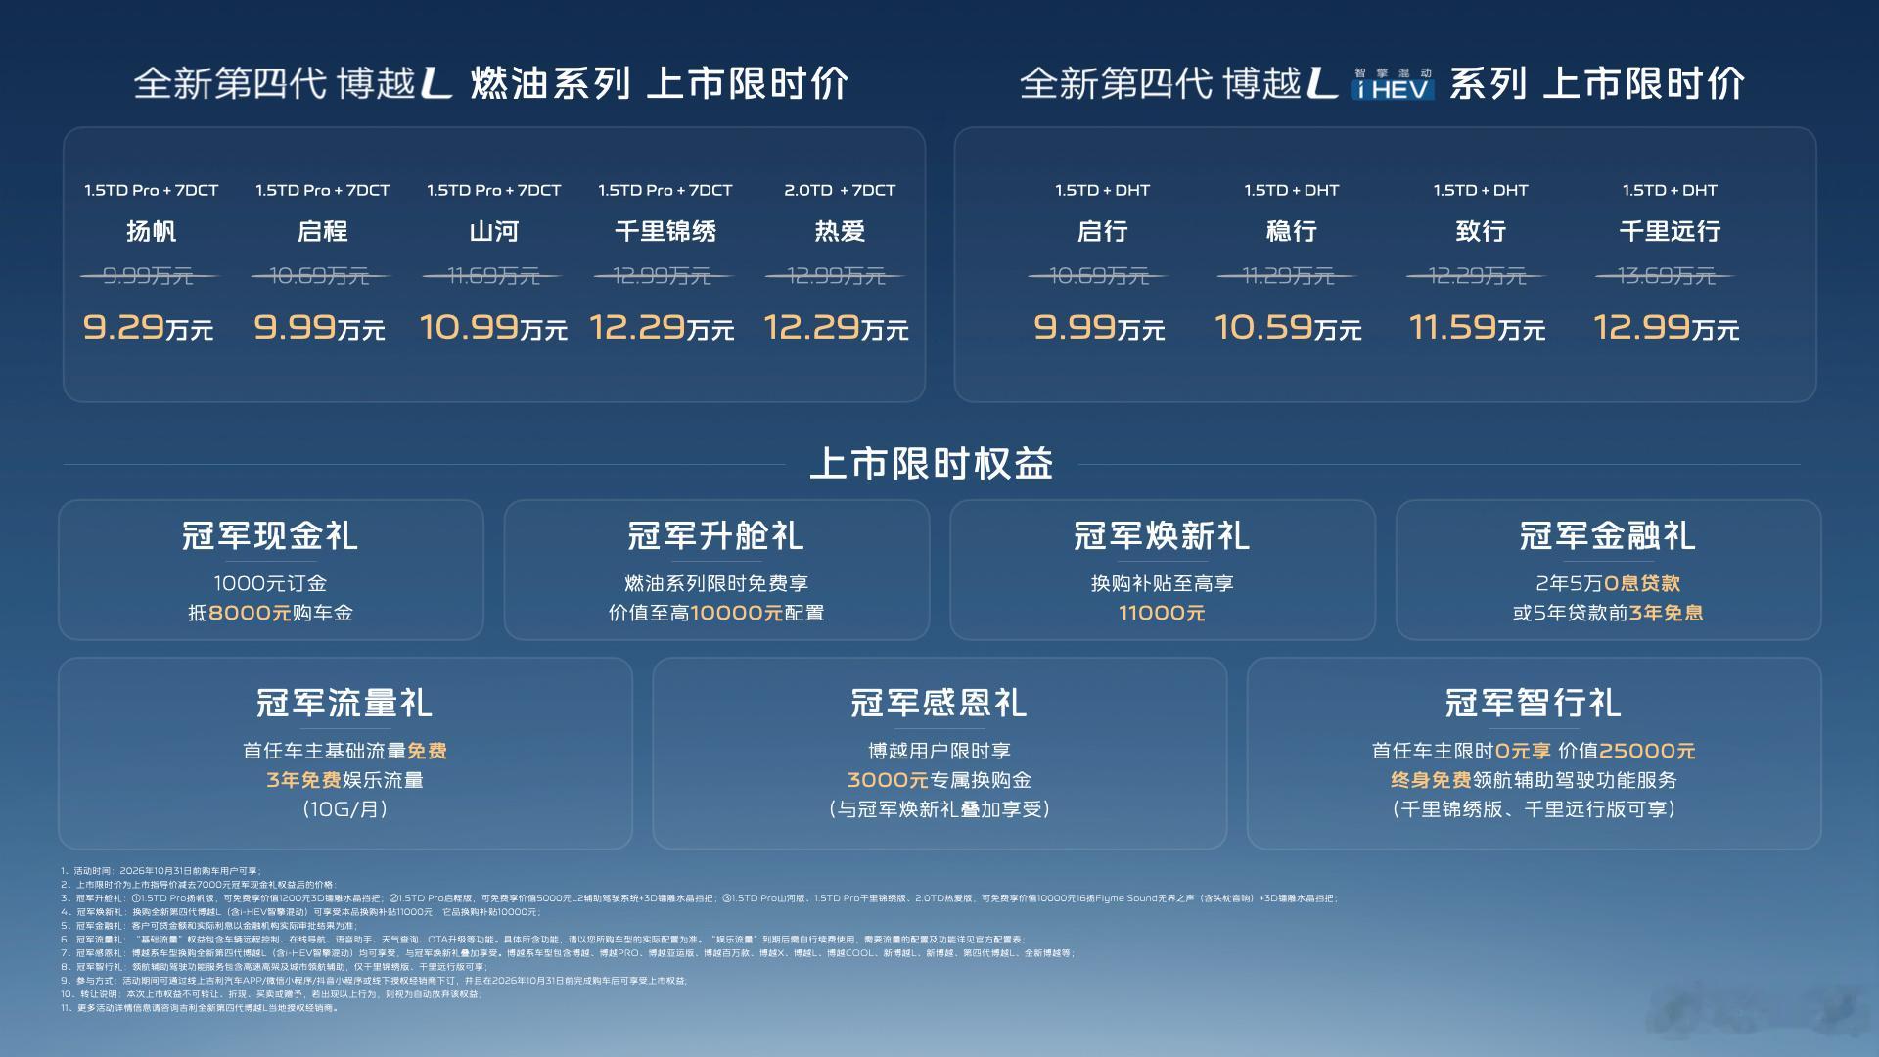
Task: Select the 启行 hybrid trim name
Action: pos(1102,231)
